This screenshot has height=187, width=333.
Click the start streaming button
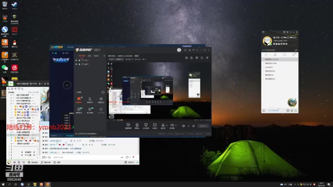coord(203,126)
